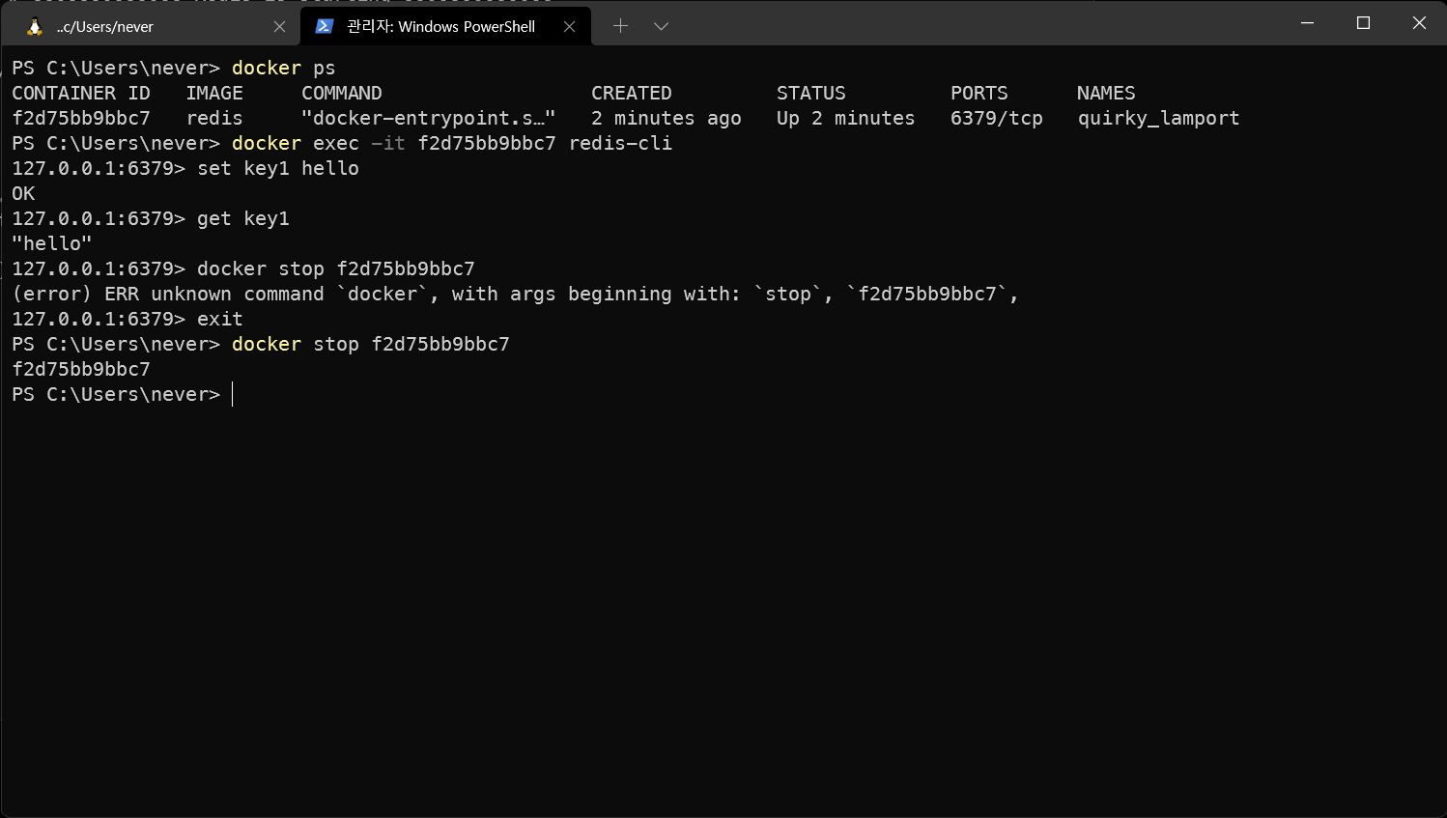The image size is (1447, 818).
Task: Click 'docker stop' typed at the redis prompt
Action: pos(261,268)
